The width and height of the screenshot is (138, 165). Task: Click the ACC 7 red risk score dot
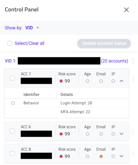61,81
